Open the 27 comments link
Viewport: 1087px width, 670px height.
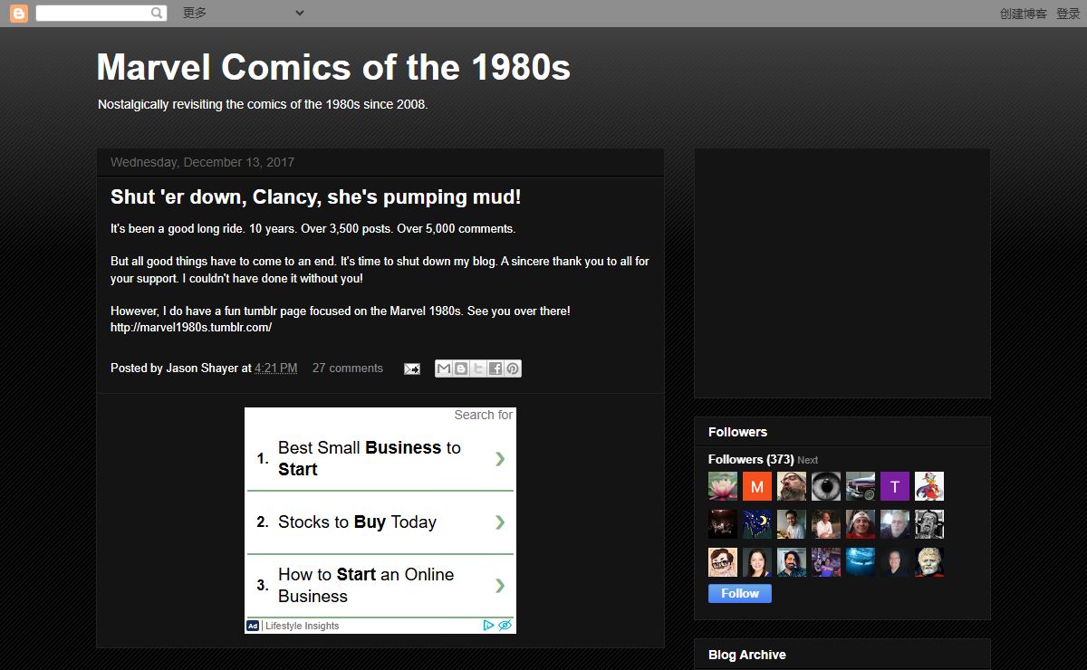(x=347, y=368)
